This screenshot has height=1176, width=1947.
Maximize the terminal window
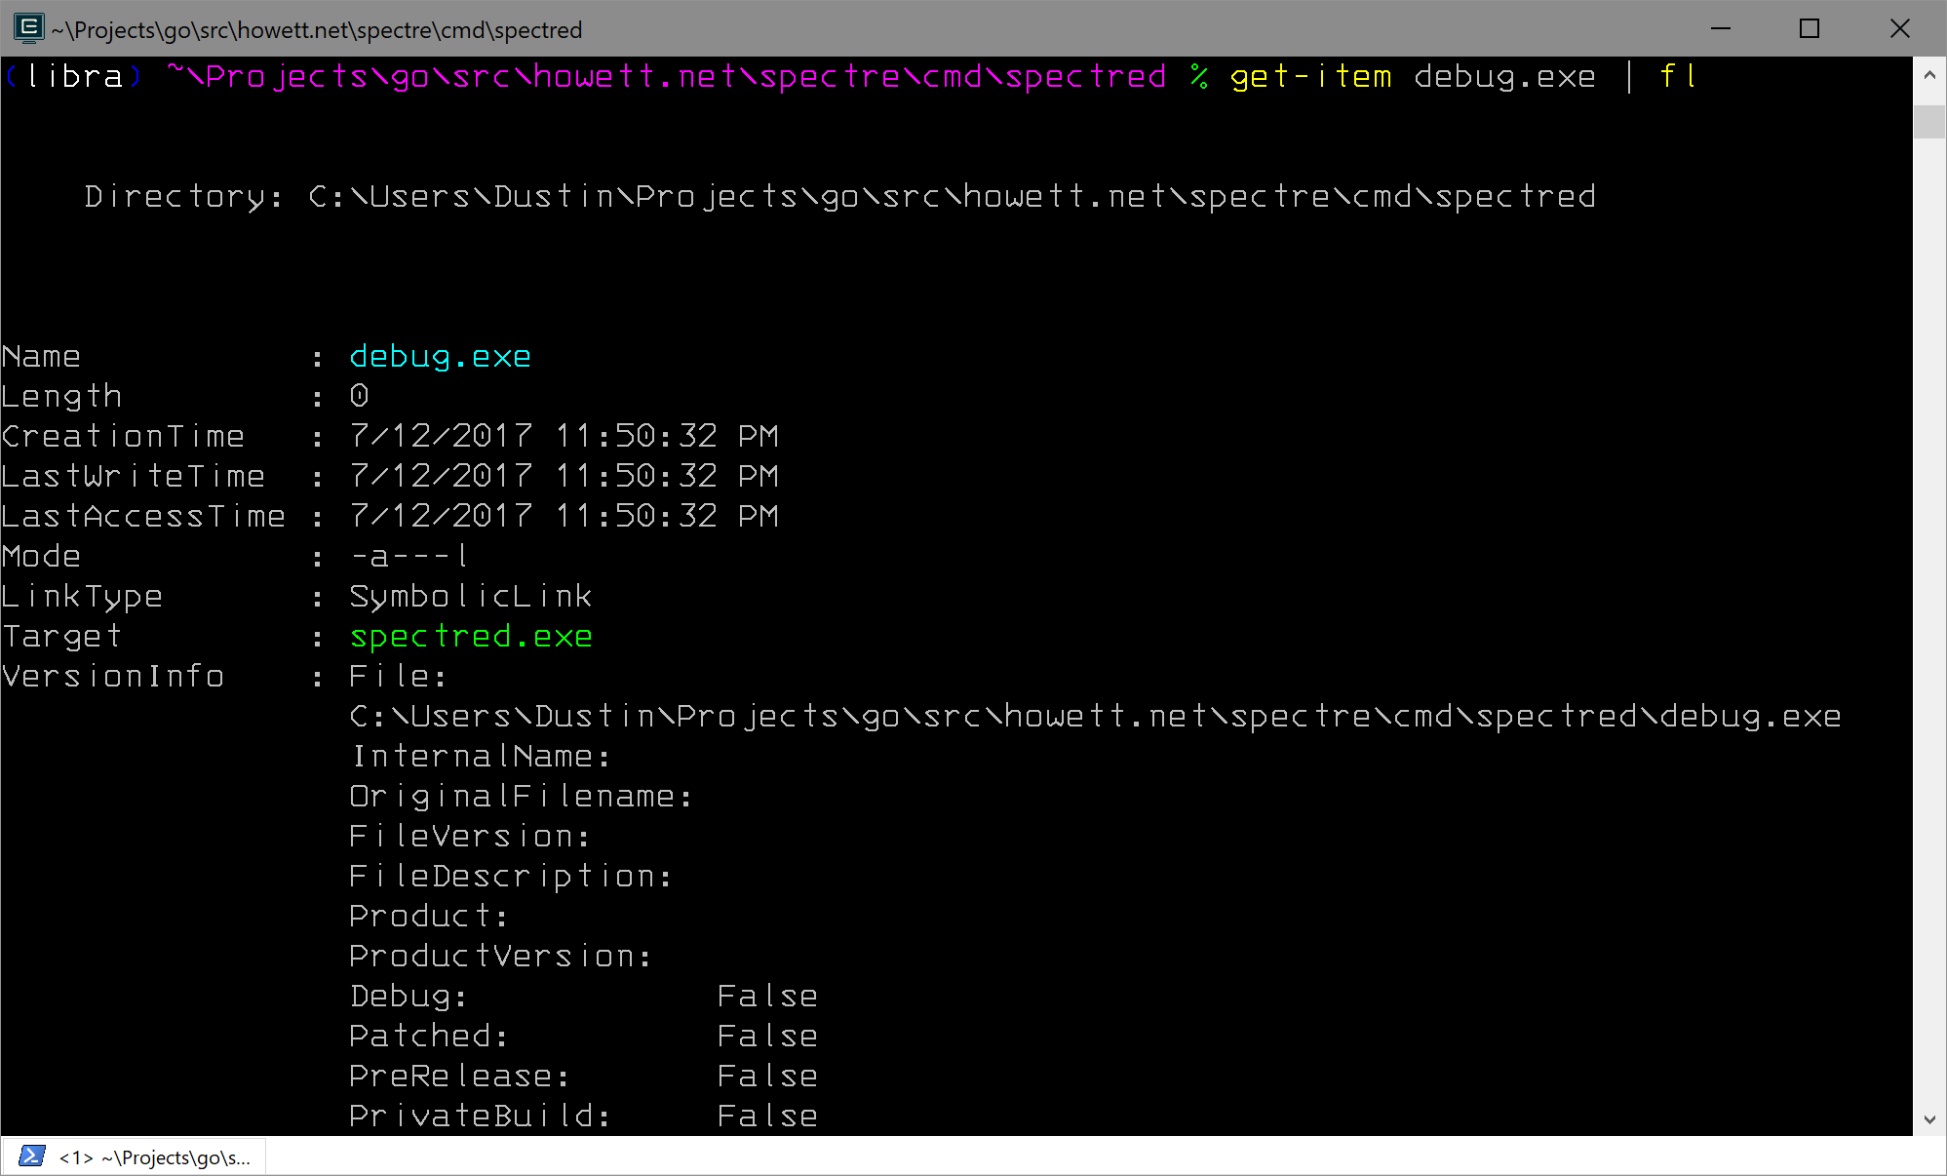[1810, 28]
